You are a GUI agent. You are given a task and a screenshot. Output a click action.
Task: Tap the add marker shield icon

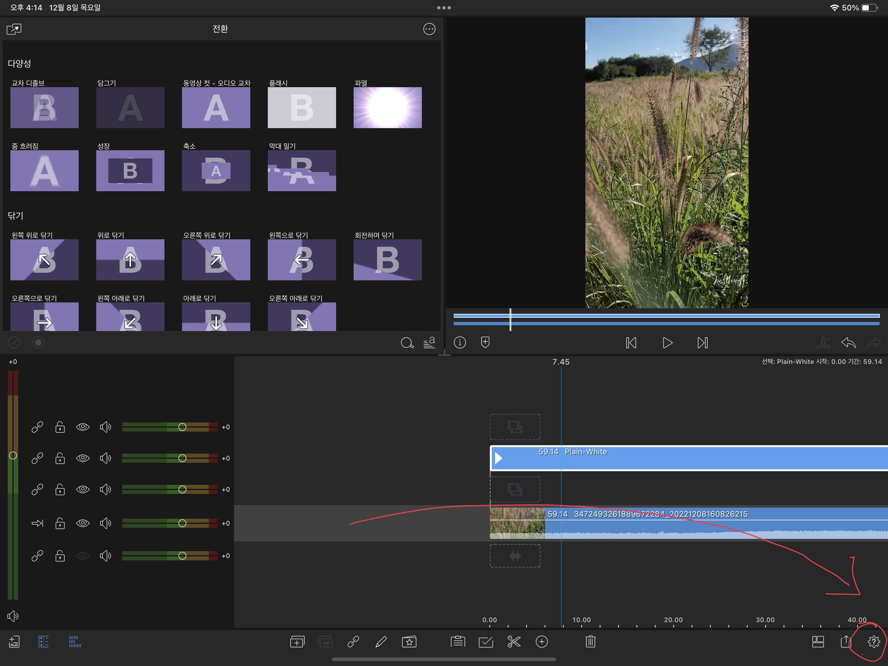485,342
